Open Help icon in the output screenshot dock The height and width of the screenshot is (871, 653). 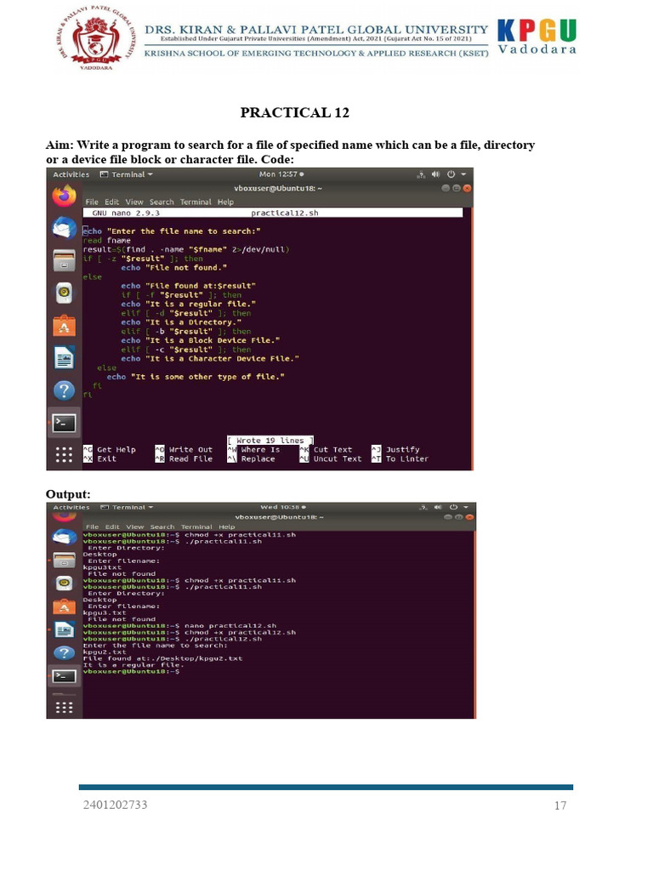click(x=64, y=652)
